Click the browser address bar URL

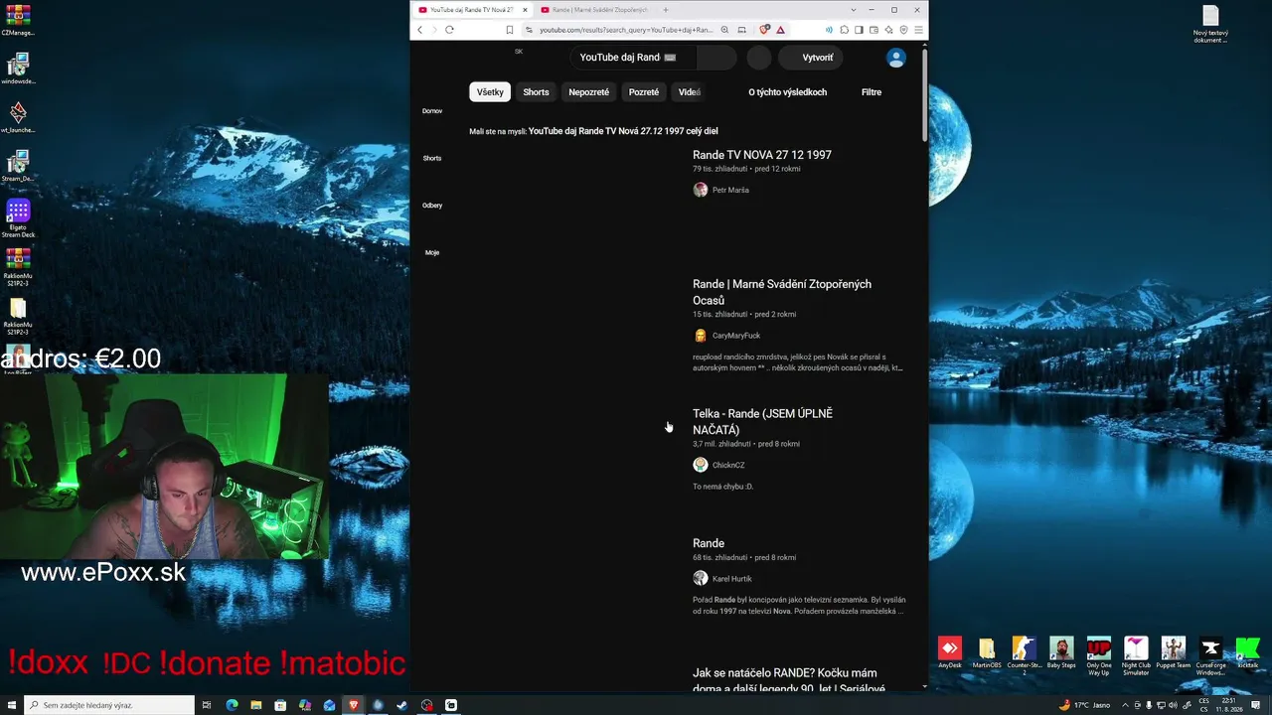tap(626, 30)
